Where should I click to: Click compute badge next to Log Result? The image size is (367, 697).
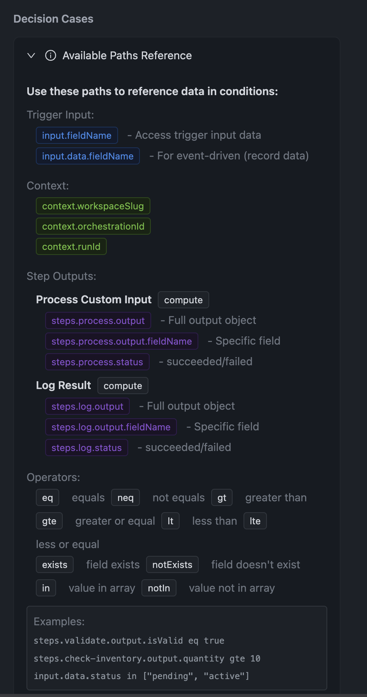[123, 386]
